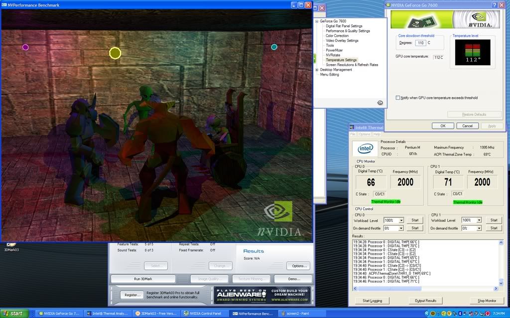This screenshot has height=318, width=510.
Task: Click Run 3DMark button
Action: [x=143, y=279]
